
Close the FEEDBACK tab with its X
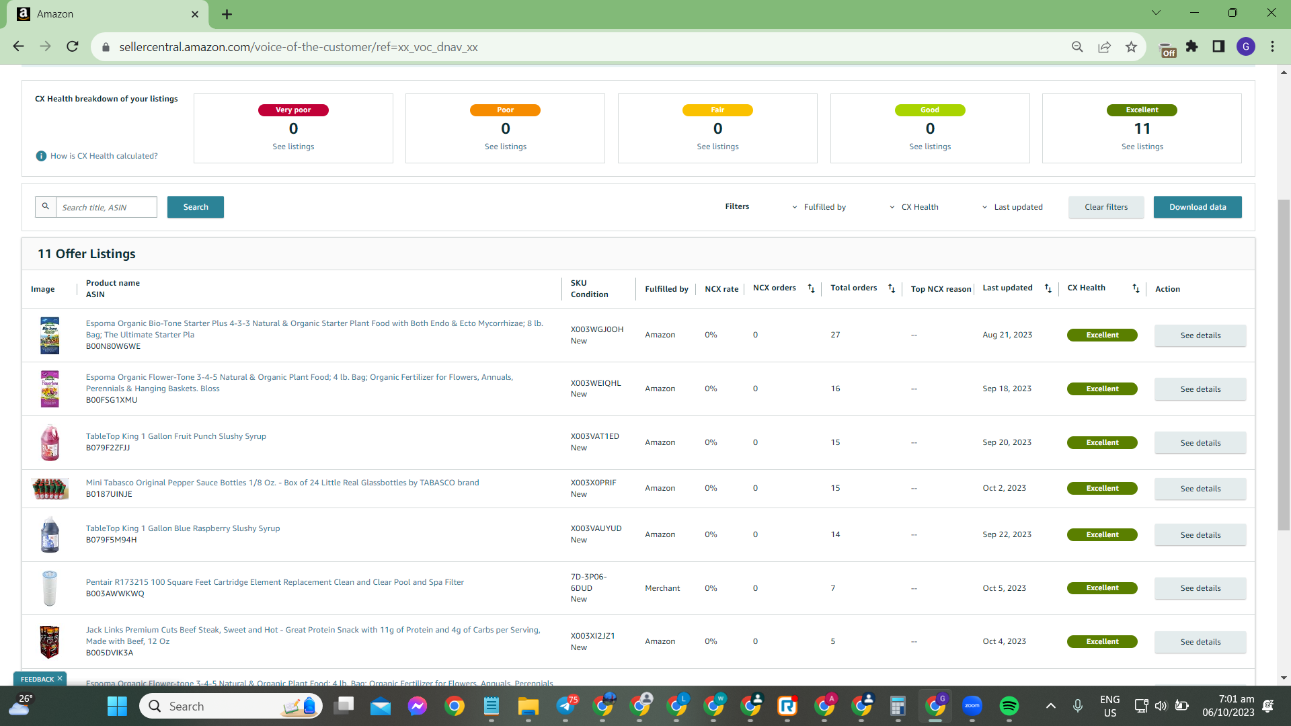pyautogui.click(x=60, y=679)
